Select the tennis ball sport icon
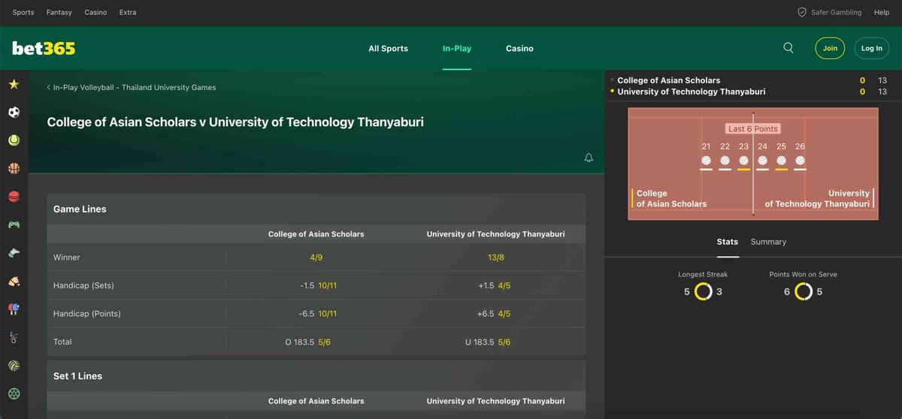Image resolution: width=902 pixels, height=419 pixels. point(14,140)
